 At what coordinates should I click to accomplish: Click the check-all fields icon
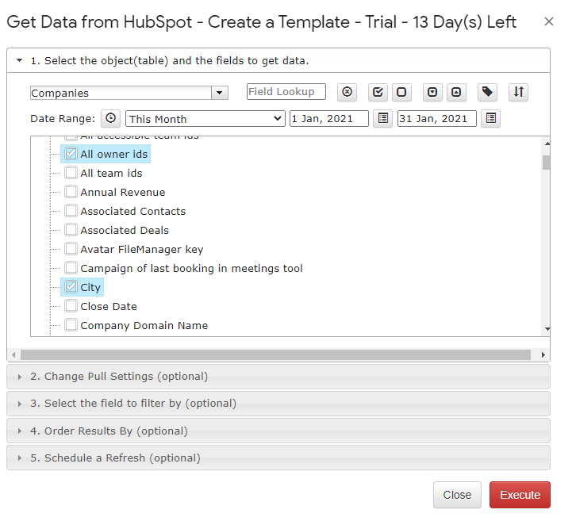click(378, 92)
